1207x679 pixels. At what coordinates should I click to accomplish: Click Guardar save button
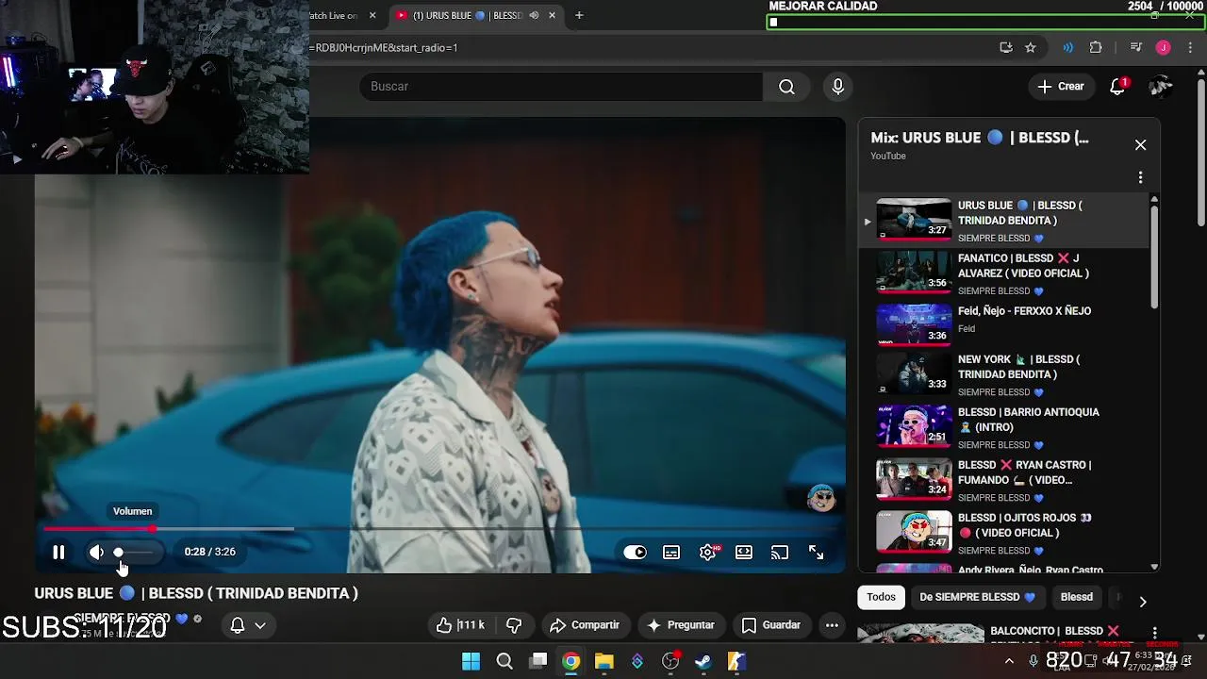point(771,625)
